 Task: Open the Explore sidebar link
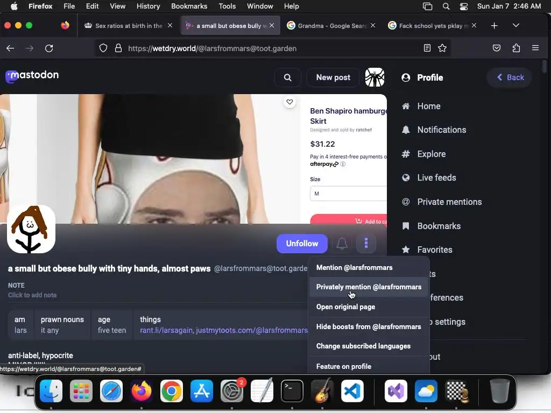[432, 154]
